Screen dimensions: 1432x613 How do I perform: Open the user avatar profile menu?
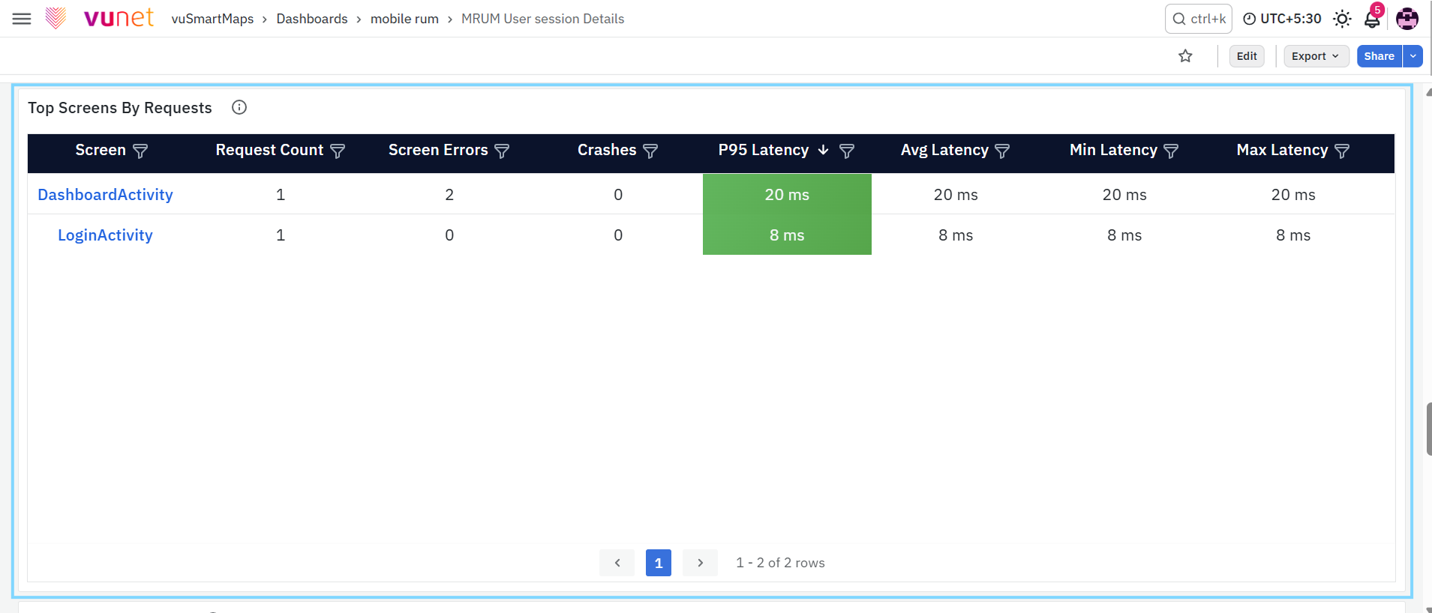pos(1406,19)
